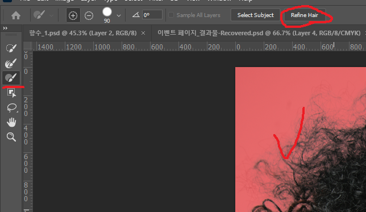Viewport: 366px width, 212px height.
Task: Select the Refine Edge Brush tool
Action: tap(11, 63)
